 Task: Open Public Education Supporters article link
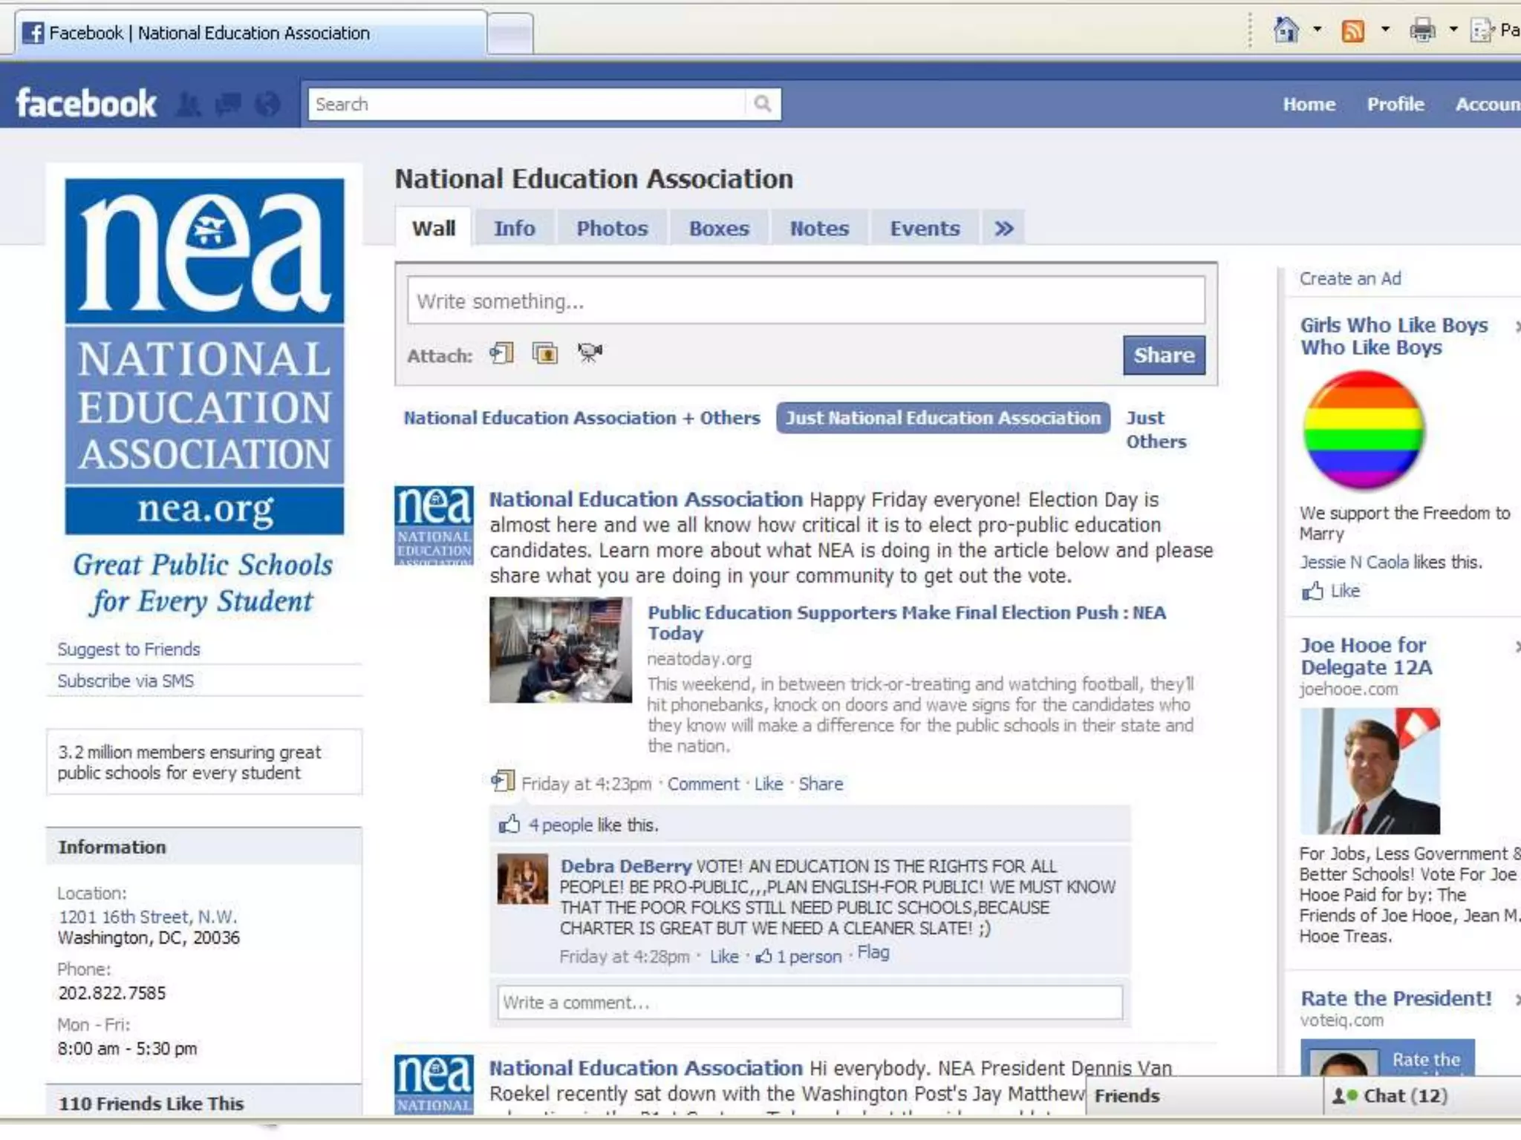(x=906, y=623)
